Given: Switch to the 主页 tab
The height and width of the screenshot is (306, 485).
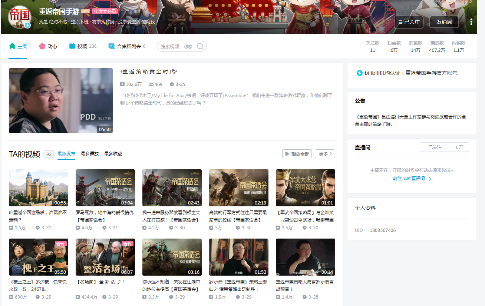Looking at the screenshot, I should (x=18, y=46).
